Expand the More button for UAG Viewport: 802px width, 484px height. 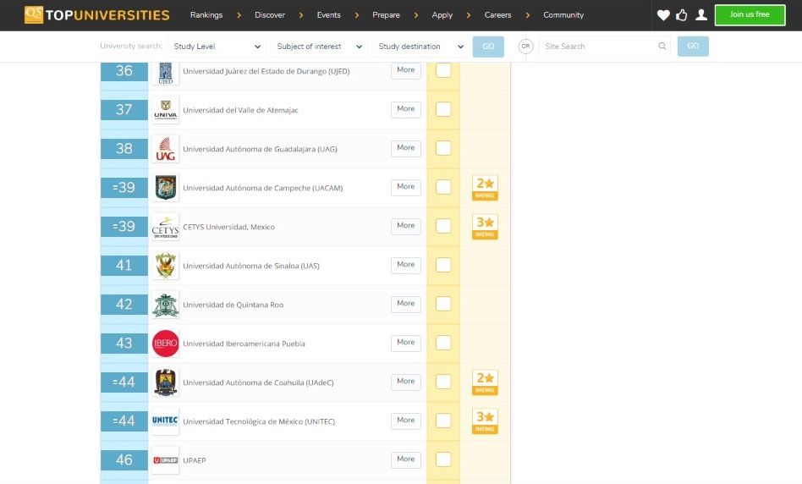click(406, 148)
